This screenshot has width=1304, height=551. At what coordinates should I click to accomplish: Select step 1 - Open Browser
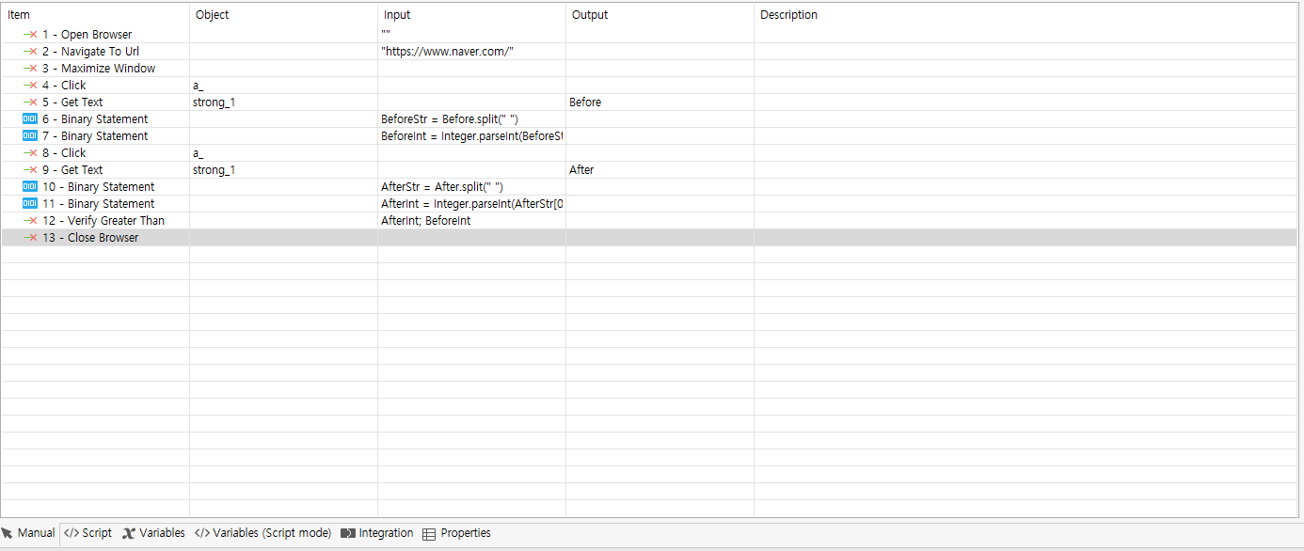coord(87,35)
